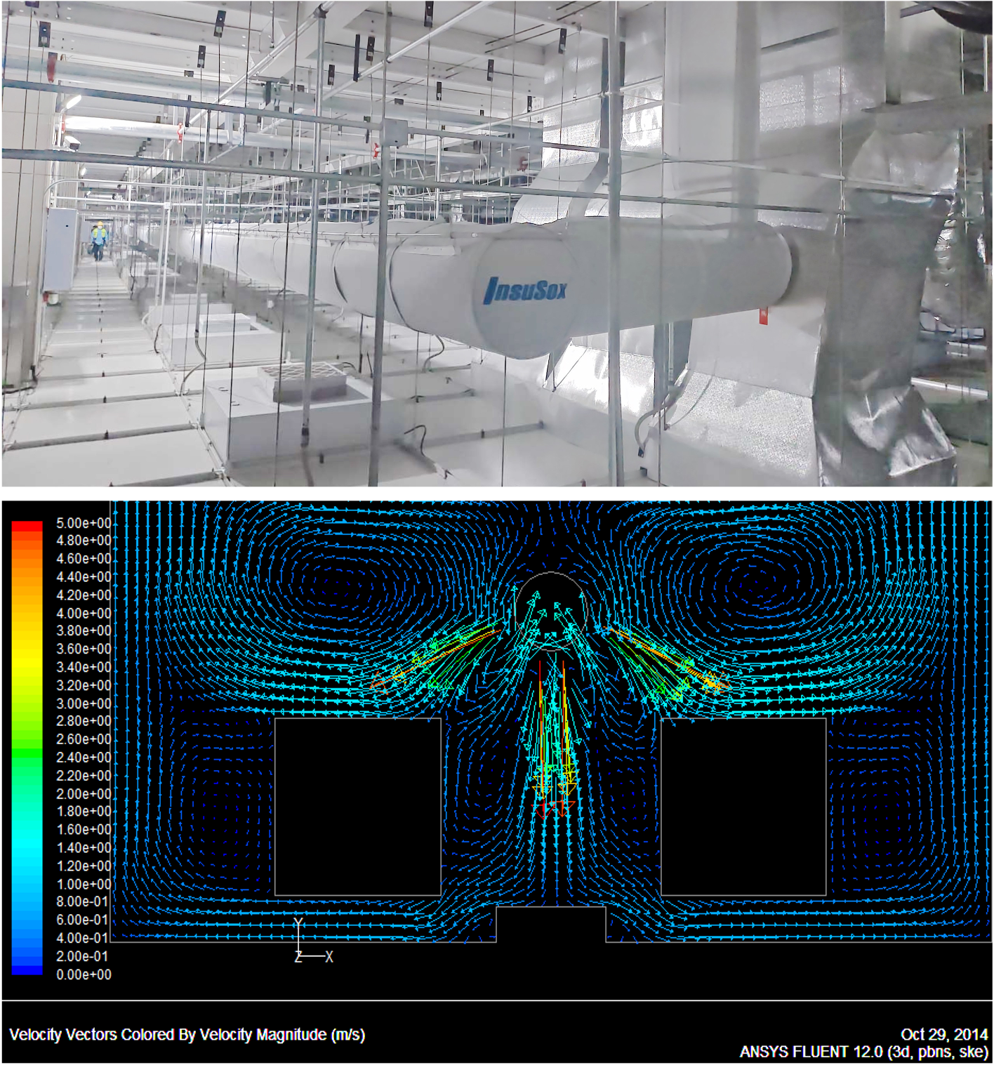Click the InsuSox logo on the duct
994x1065 pixels.
point(525,289)
